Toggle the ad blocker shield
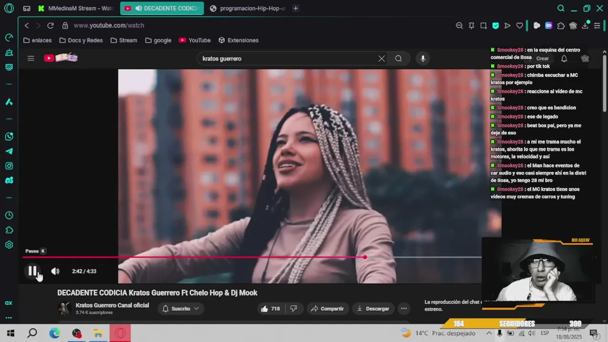Screen dimensions: 608x342 click(495, 26)
